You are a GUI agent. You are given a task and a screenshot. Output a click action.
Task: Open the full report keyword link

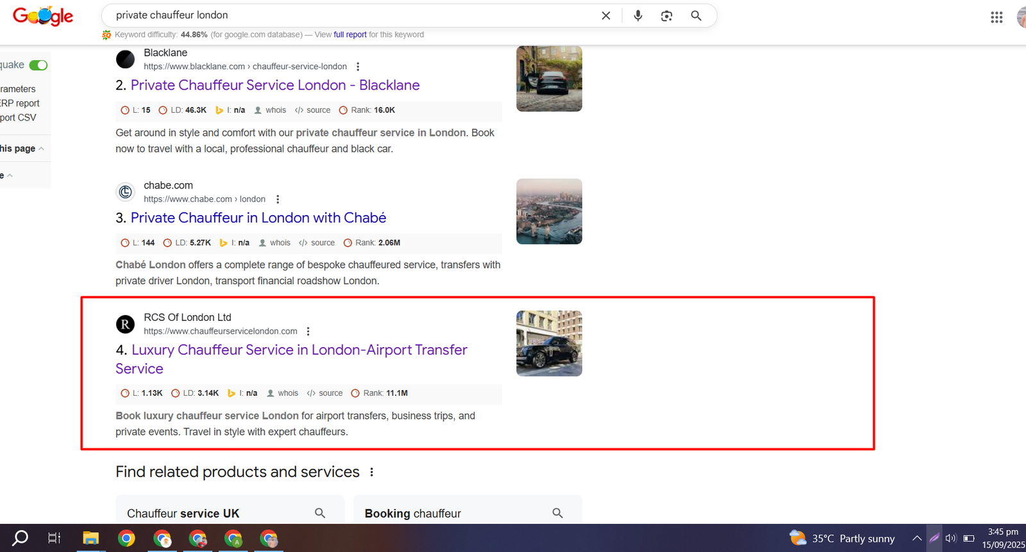pyautogui.click(x=349, y=35)
